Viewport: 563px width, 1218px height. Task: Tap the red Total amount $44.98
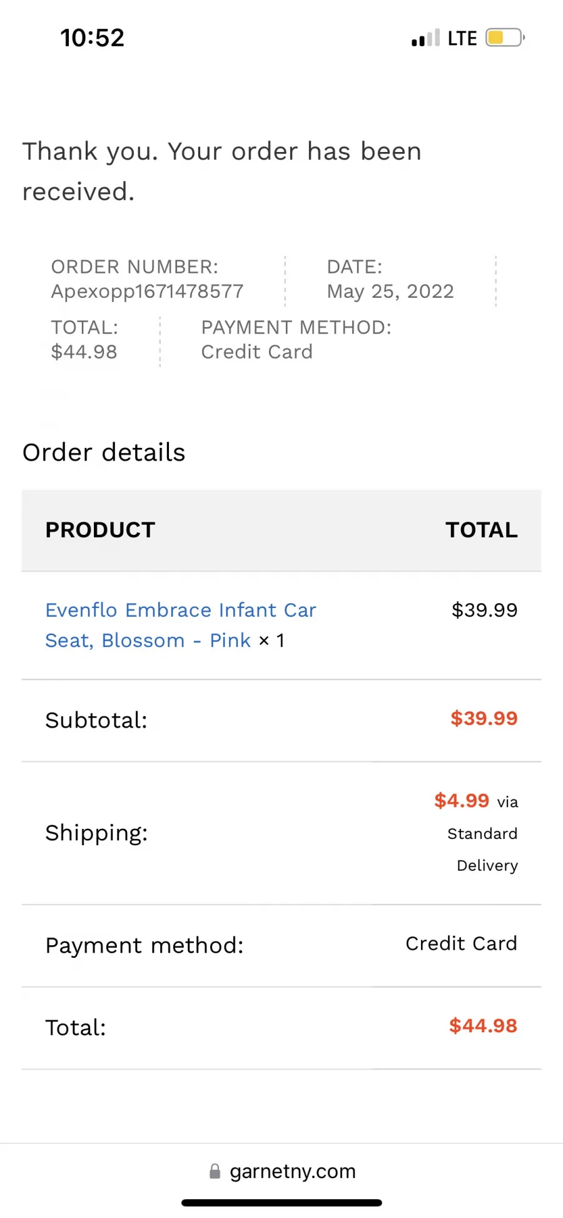click(x=483, y=1026)
